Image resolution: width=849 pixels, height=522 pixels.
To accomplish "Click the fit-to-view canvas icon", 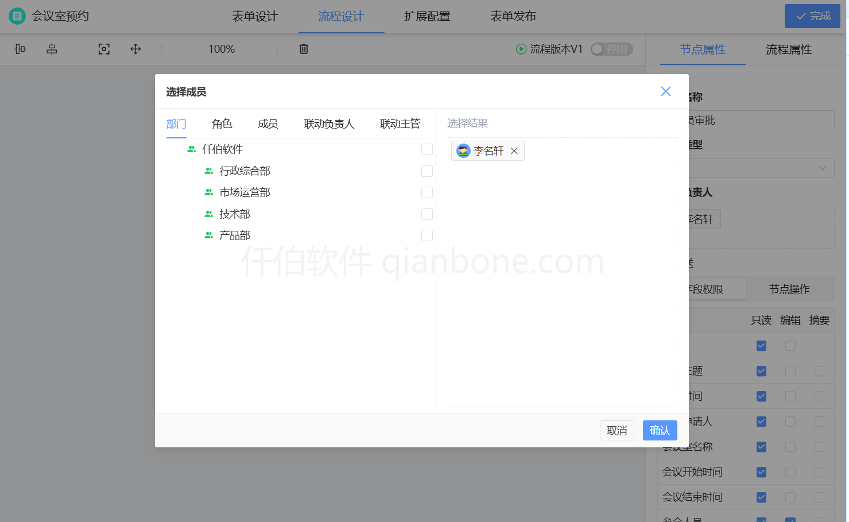I will [104, 49].
